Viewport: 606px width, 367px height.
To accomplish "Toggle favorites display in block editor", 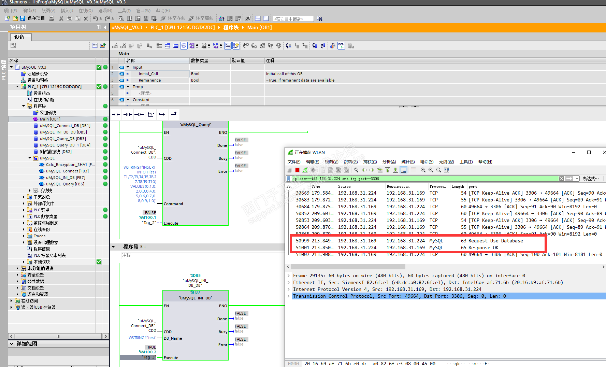I will pos(236,46).
